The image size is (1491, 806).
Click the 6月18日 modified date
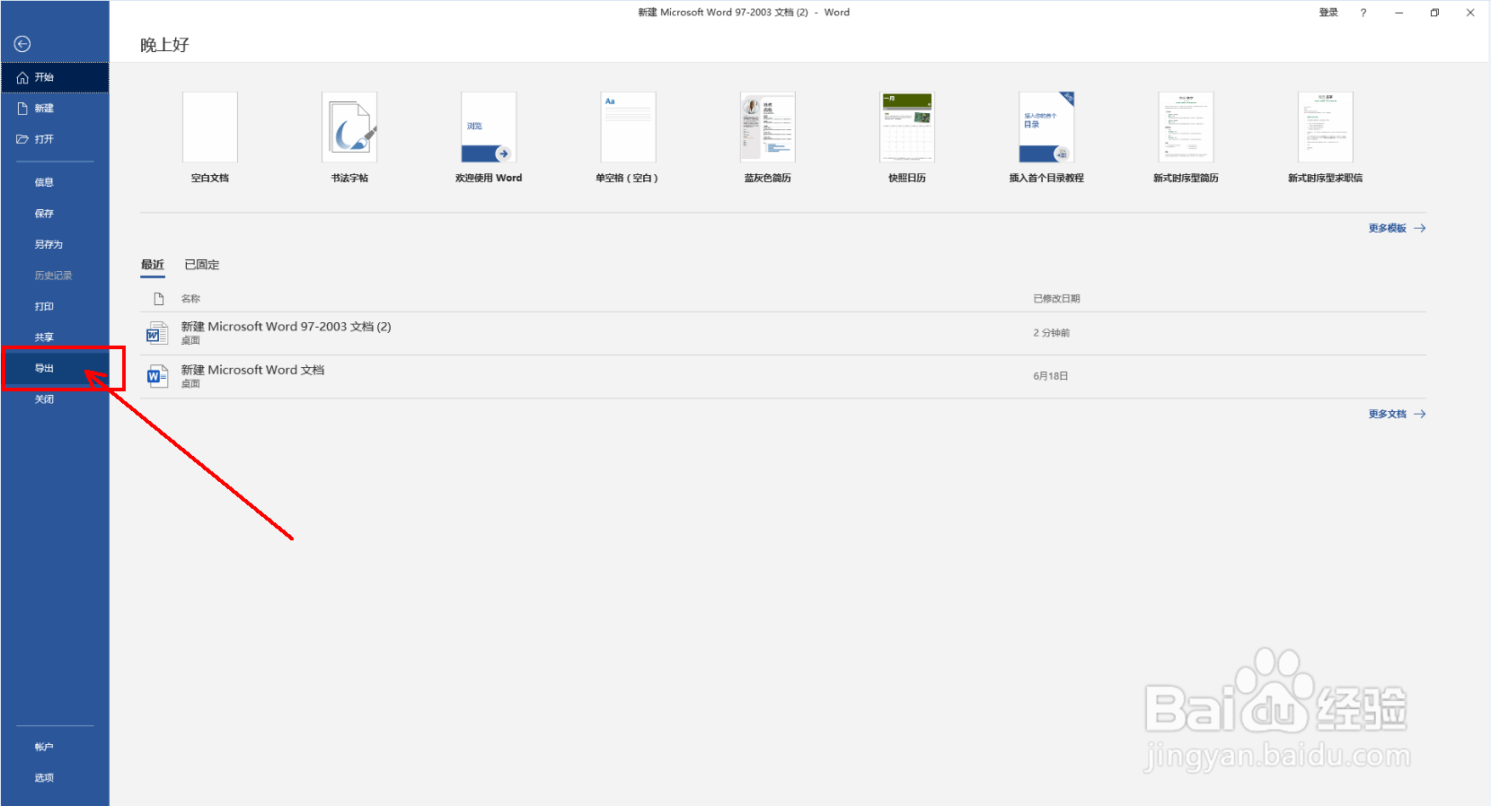pyautogui.click(x=1051, y=376)
